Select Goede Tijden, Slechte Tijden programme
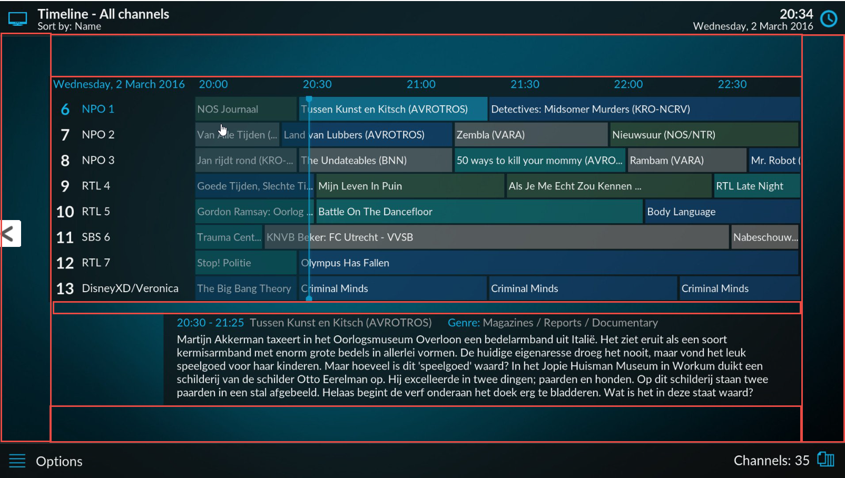Viewport: 845px width, 478px height. [254, 186]
